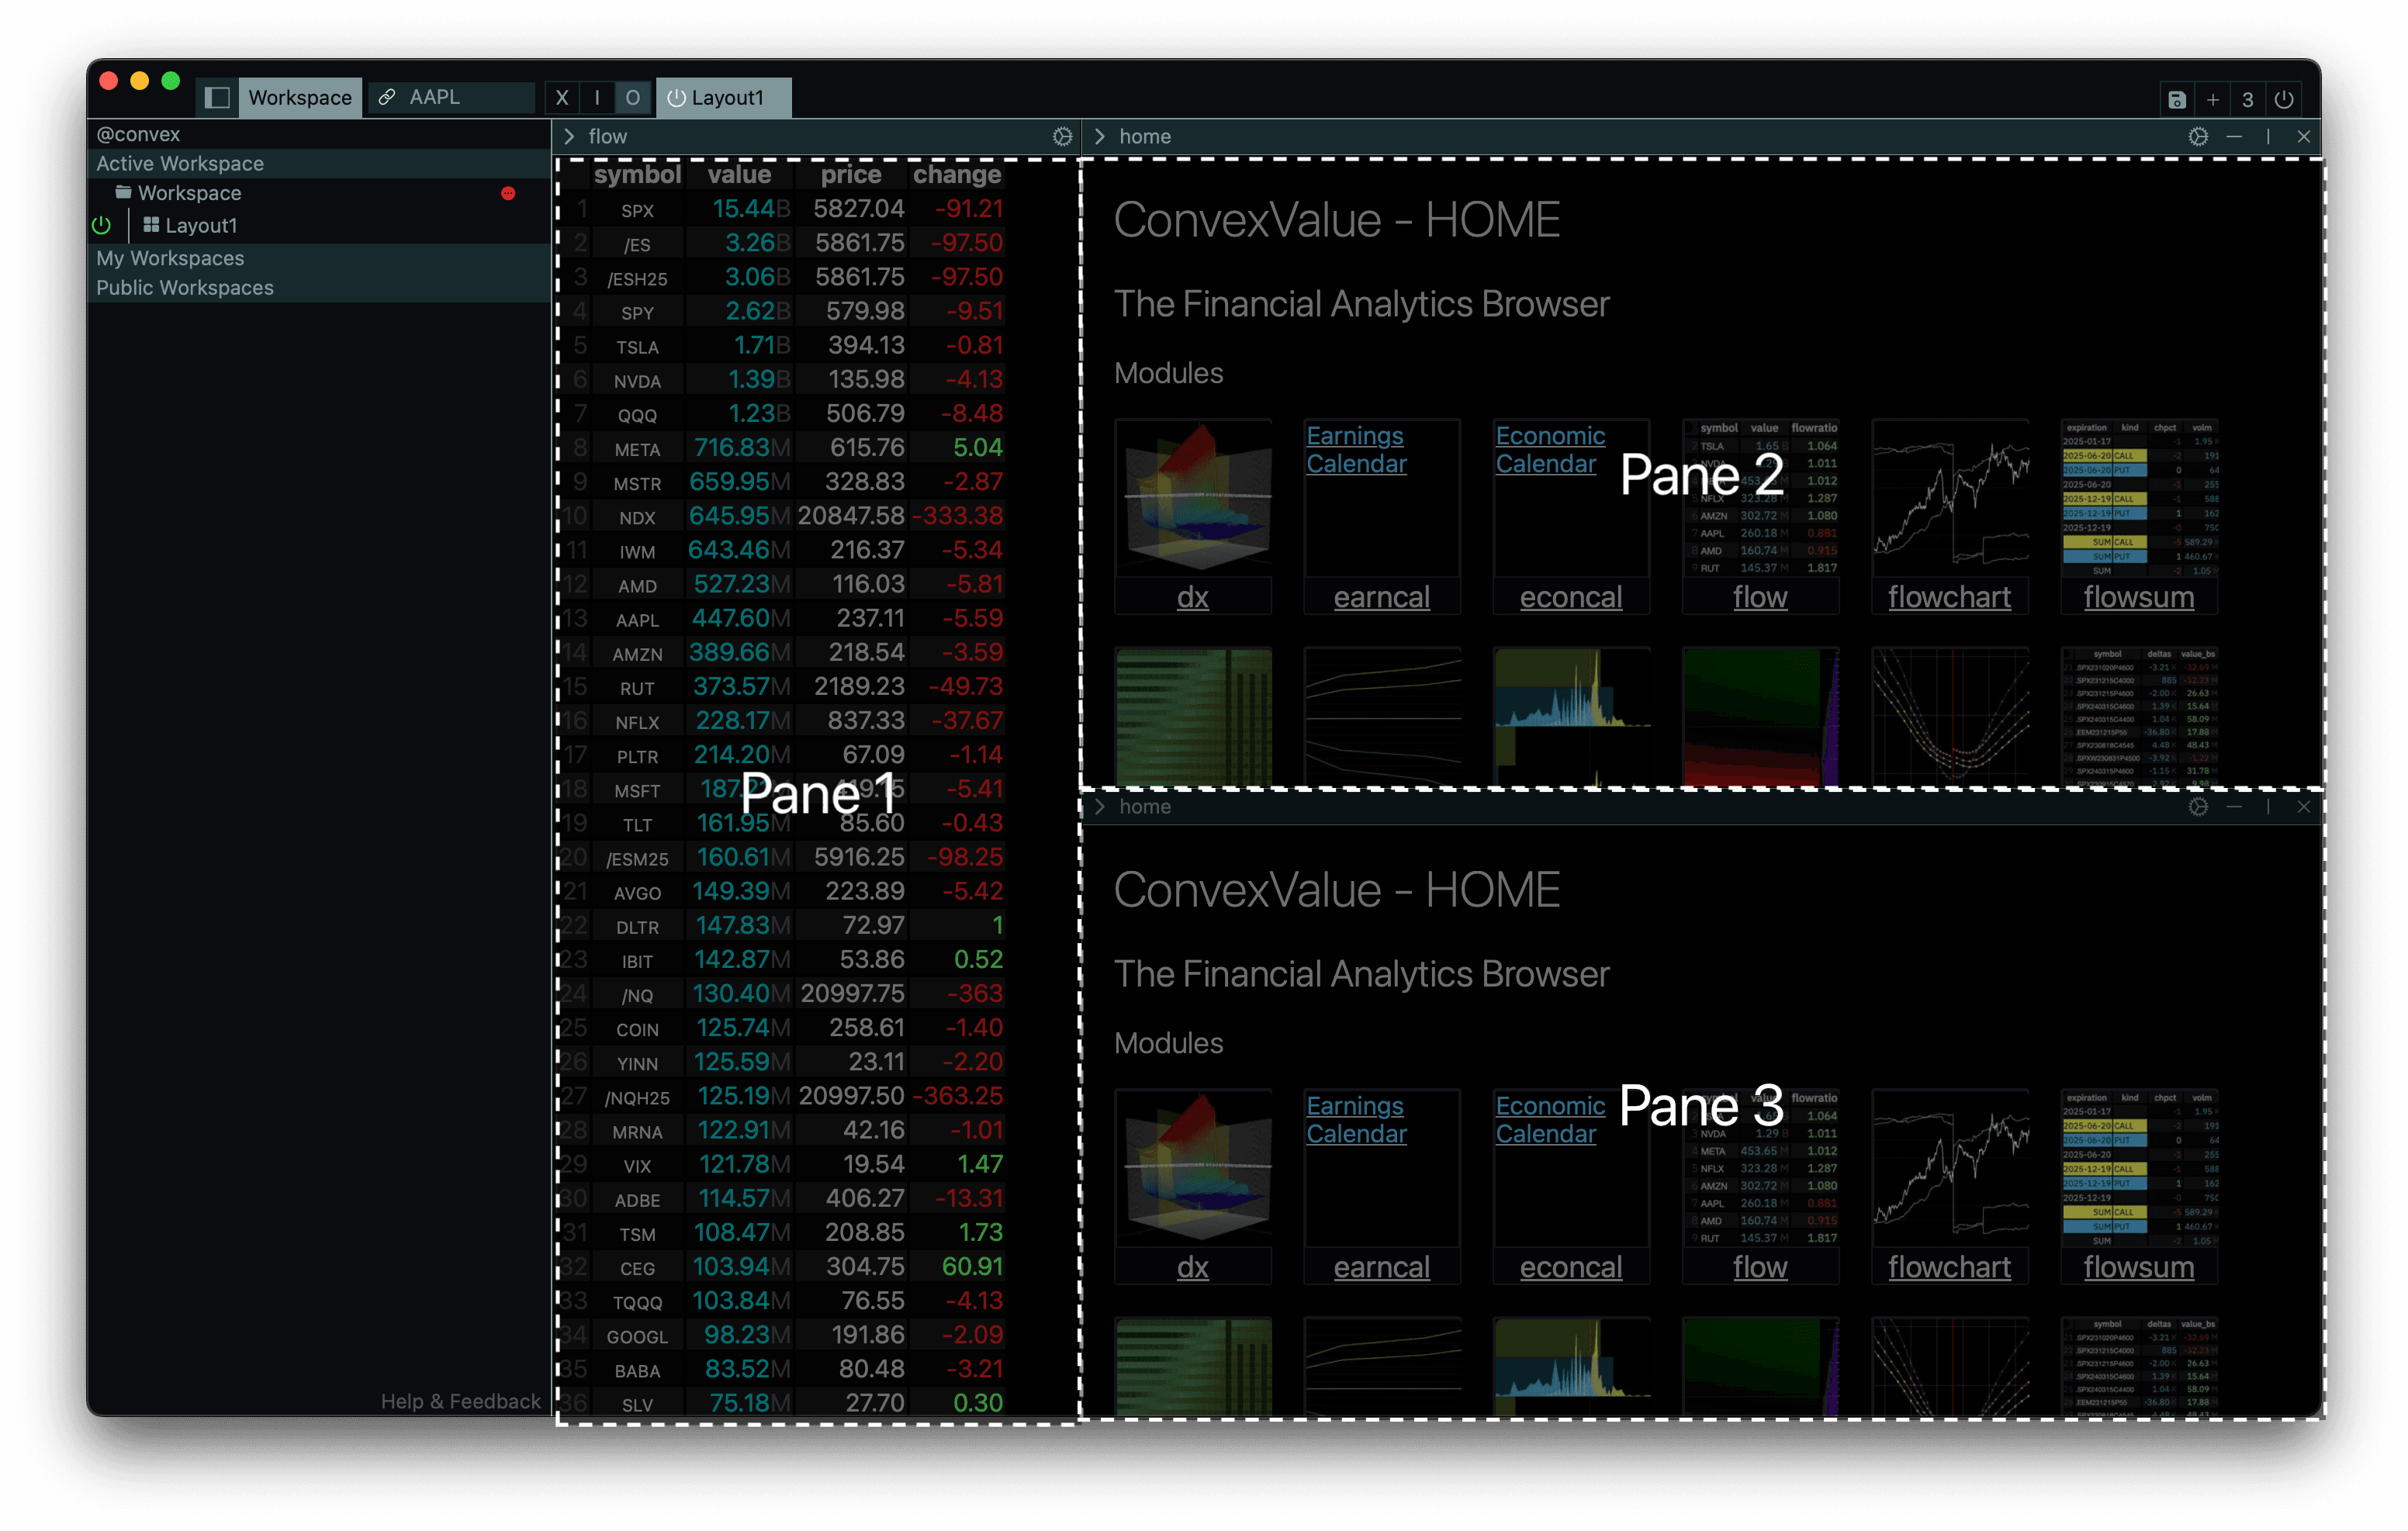
Task: Add a new pane with plus icon
Action: tap(2213, 99)
